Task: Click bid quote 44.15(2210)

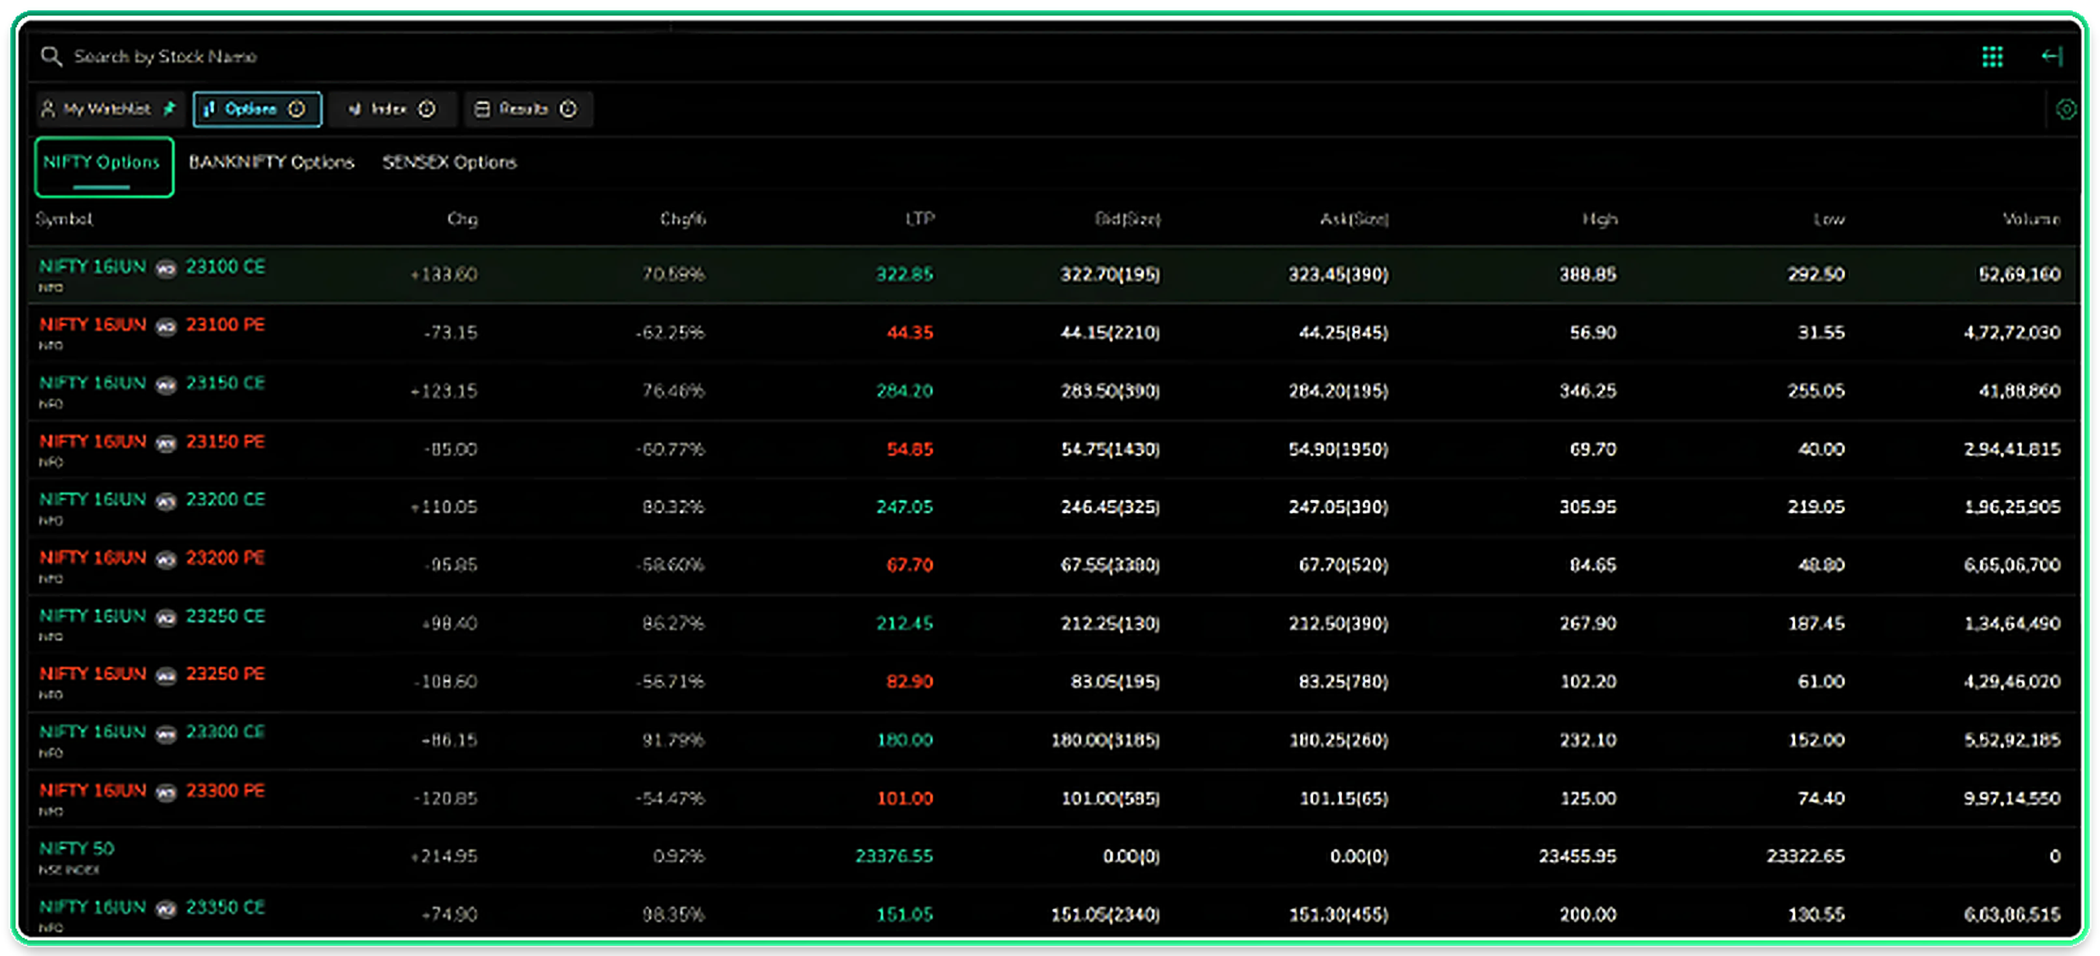Action: 1111,333
